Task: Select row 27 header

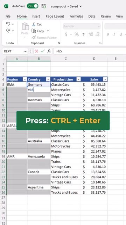Action: point(3,198)
